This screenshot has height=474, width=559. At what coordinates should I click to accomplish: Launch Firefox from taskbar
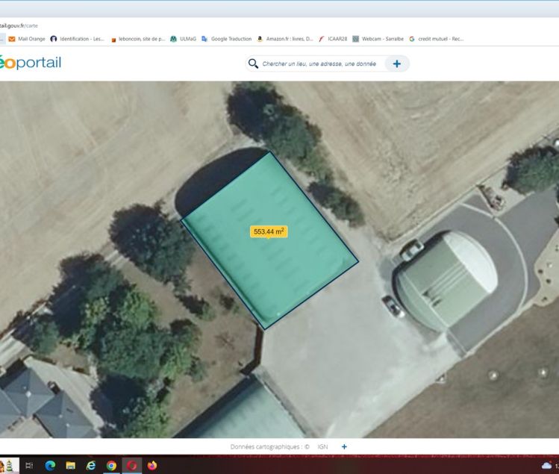pos(152,466)
